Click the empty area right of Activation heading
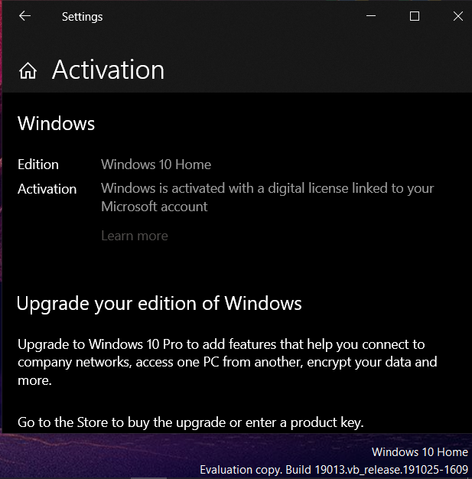Image resolution: width=472 pixels, height=479 pixels. click(321, 70)
